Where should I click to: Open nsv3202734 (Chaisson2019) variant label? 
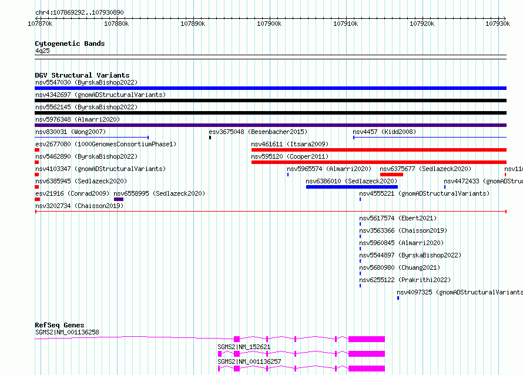click(x=79, y=206)
